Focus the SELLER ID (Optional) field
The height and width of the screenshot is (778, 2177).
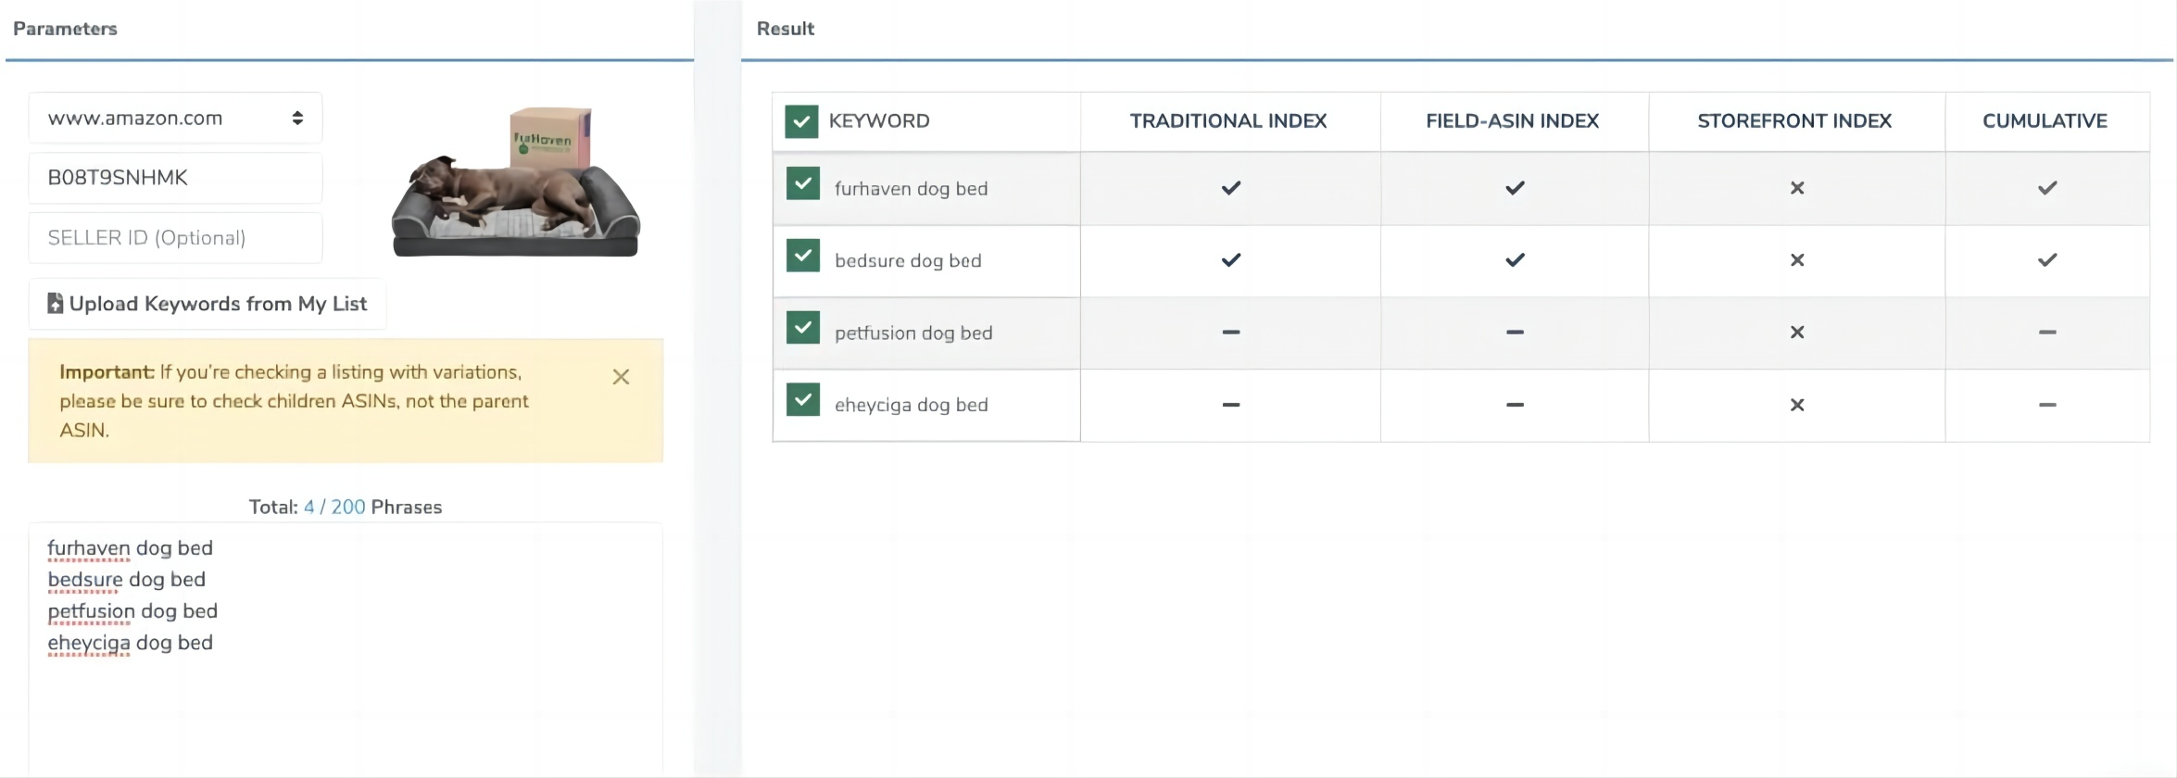pos(175,238)
